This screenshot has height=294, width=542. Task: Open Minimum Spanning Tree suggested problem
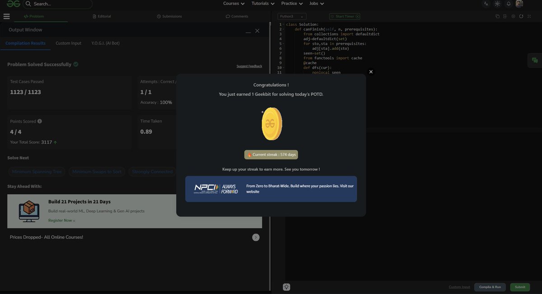pyautogui.click(x=37, y=172)
